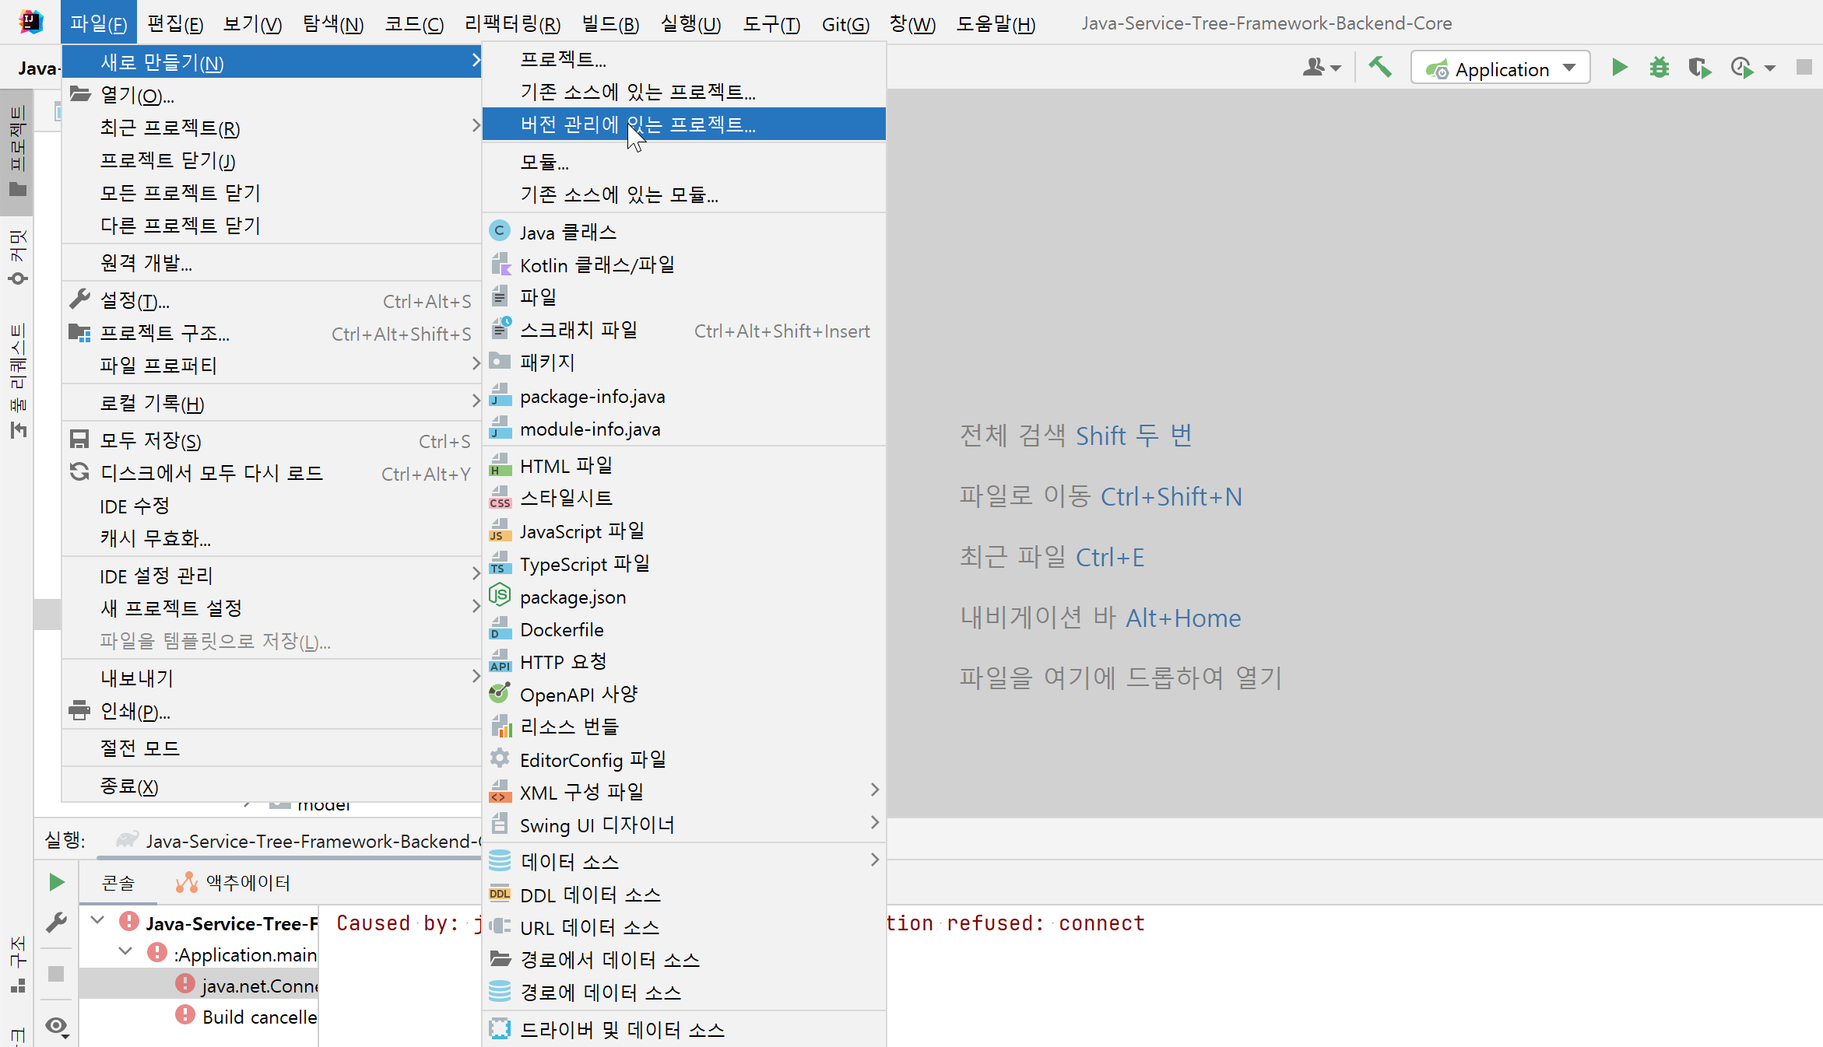Create a new scratch file
Viewport: 1823px width, 1047px height.
click(x=683, y=331)
